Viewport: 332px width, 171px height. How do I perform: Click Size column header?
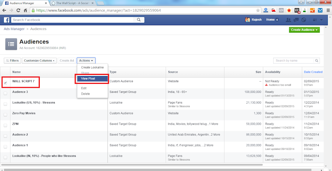[258, 72]
